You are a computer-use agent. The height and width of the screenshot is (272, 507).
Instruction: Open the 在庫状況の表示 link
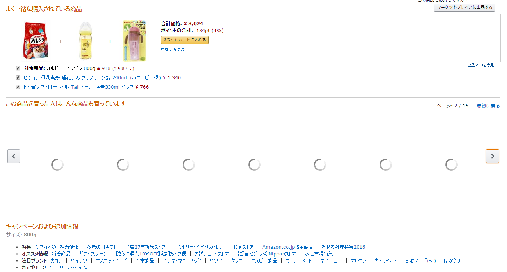coord(175,50)
